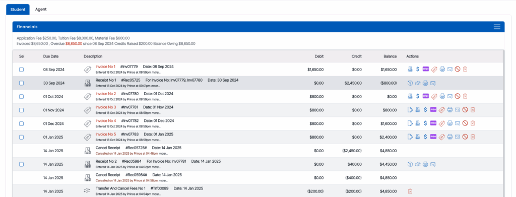Print Receipt No 1 using the printer icon

click(x=425, y=83)
